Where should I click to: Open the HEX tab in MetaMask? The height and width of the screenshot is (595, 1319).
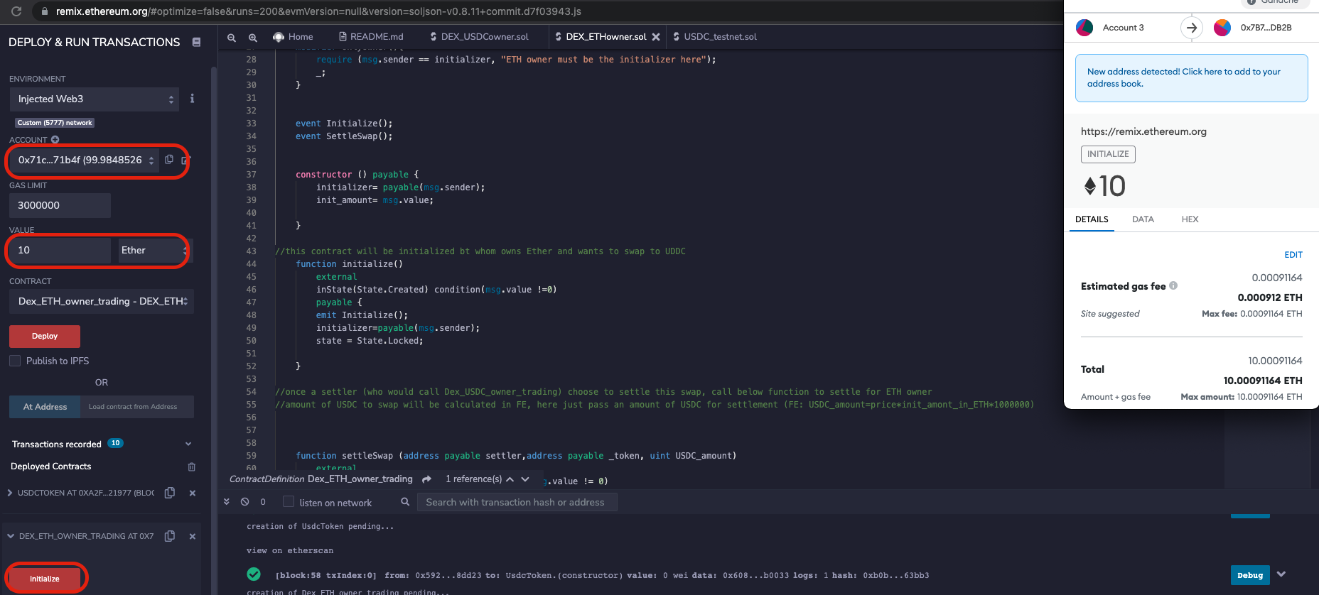pos(1190,219)
